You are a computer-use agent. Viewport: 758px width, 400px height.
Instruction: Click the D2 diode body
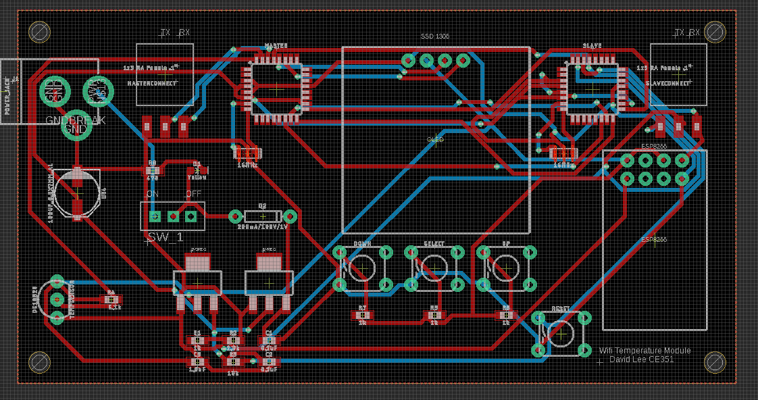point(262,216)
